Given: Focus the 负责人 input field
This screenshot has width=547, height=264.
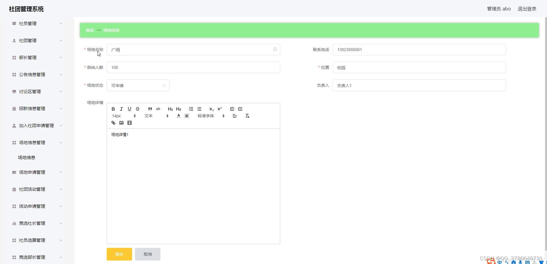Looking at the screenshot, I should click(419, 85).
